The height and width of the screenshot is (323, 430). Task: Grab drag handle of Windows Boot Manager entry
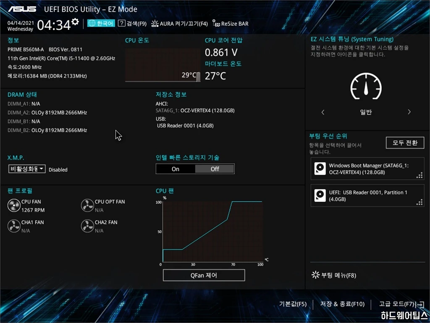coord(420,175)
